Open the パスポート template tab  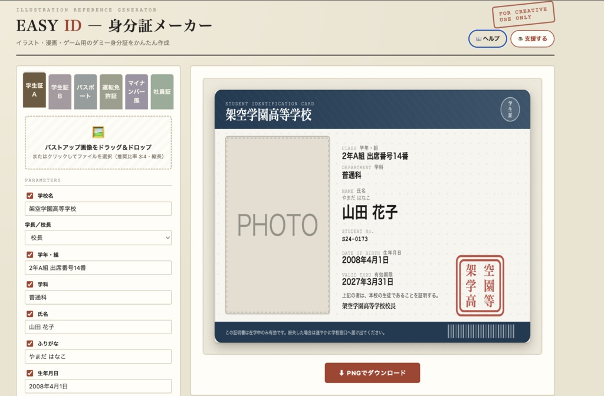[85, 91]
